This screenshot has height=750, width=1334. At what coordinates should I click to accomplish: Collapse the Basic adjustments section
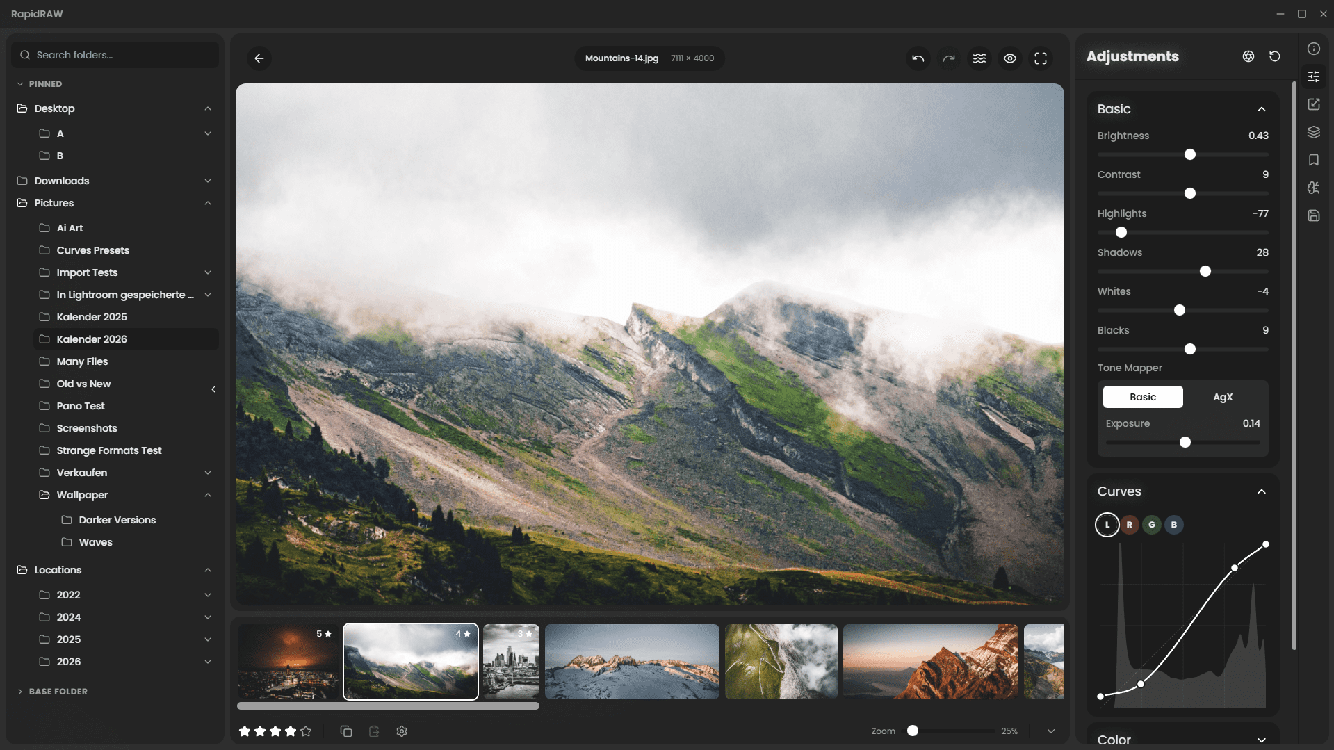[1261, 109]
